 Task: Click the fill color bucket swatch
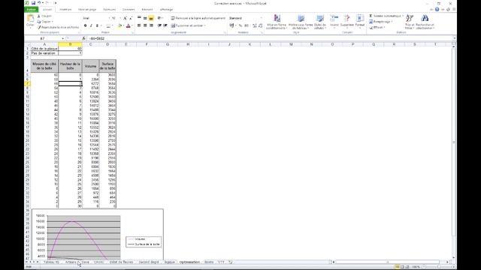click(x=120, y=25)
